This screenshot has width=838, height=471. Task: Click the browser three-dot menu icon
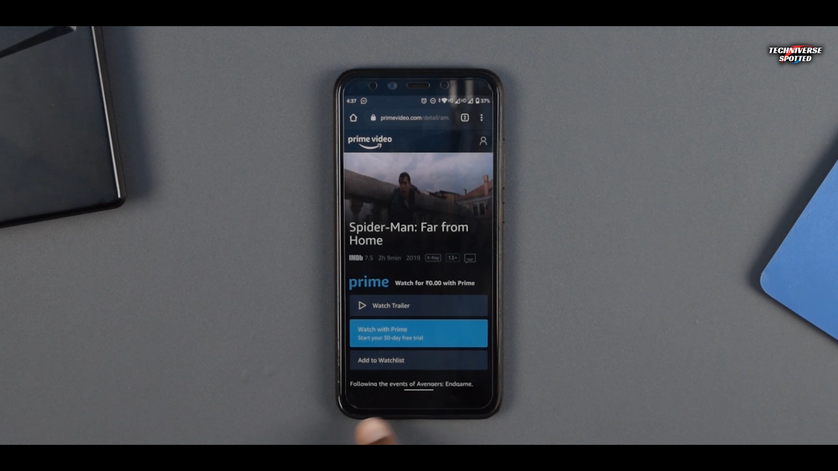[482, 118]
